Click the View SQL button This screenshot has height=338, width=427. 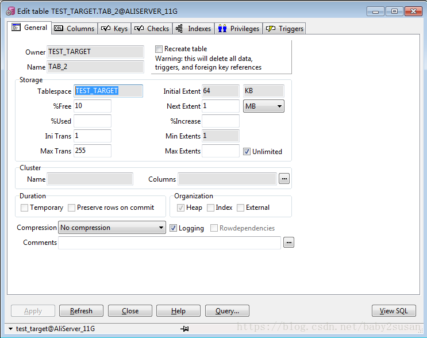(x=394, y=311)
